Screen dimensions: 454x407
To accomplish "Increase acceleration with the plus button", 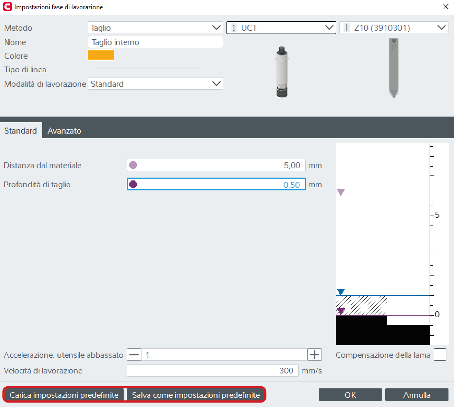I will click(315, 355).
